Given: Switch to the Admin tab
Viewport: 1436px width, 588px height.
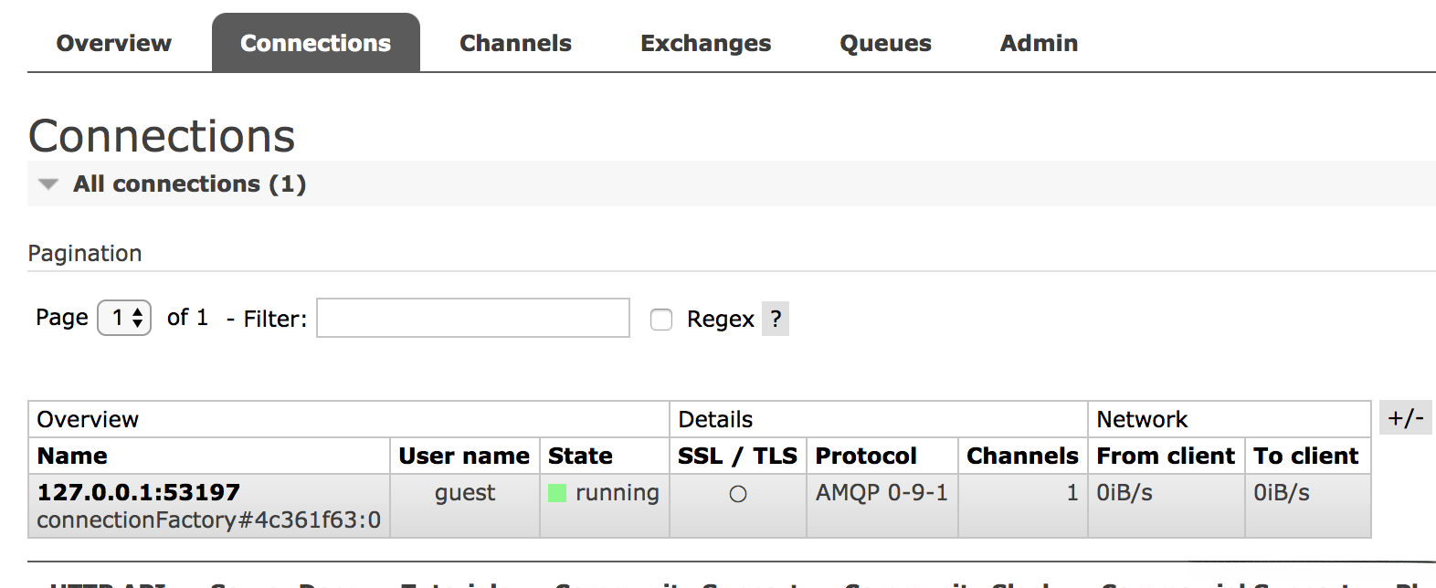Looking at the screenshot, I should coord(1039,43).
